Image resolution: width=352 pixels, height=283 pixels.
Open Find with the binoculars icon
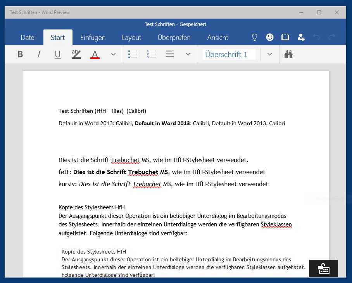[288, 54]
